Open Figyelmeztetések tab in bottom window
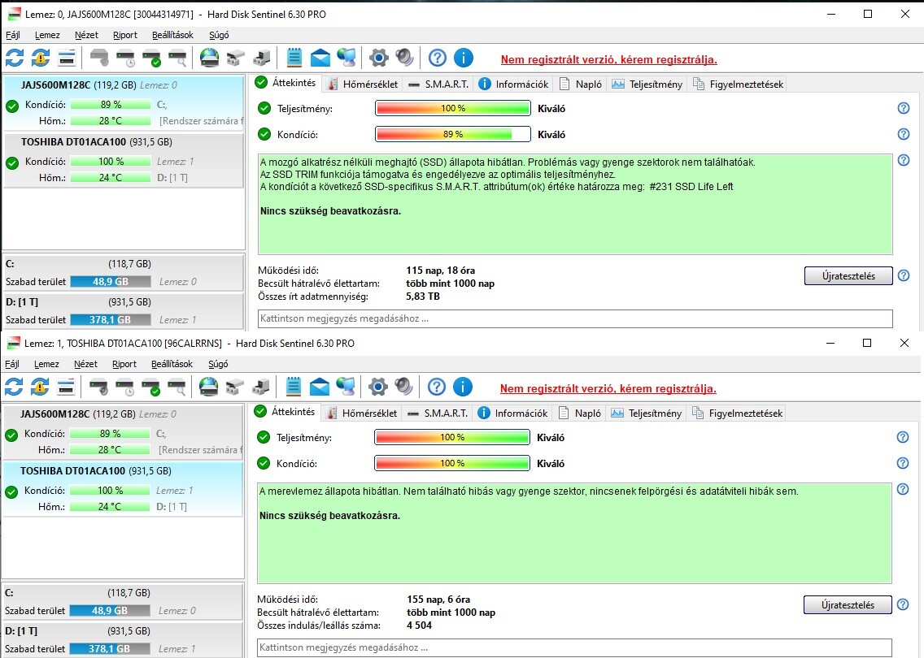Screen dimensions: 924x658 click(737, 413)
